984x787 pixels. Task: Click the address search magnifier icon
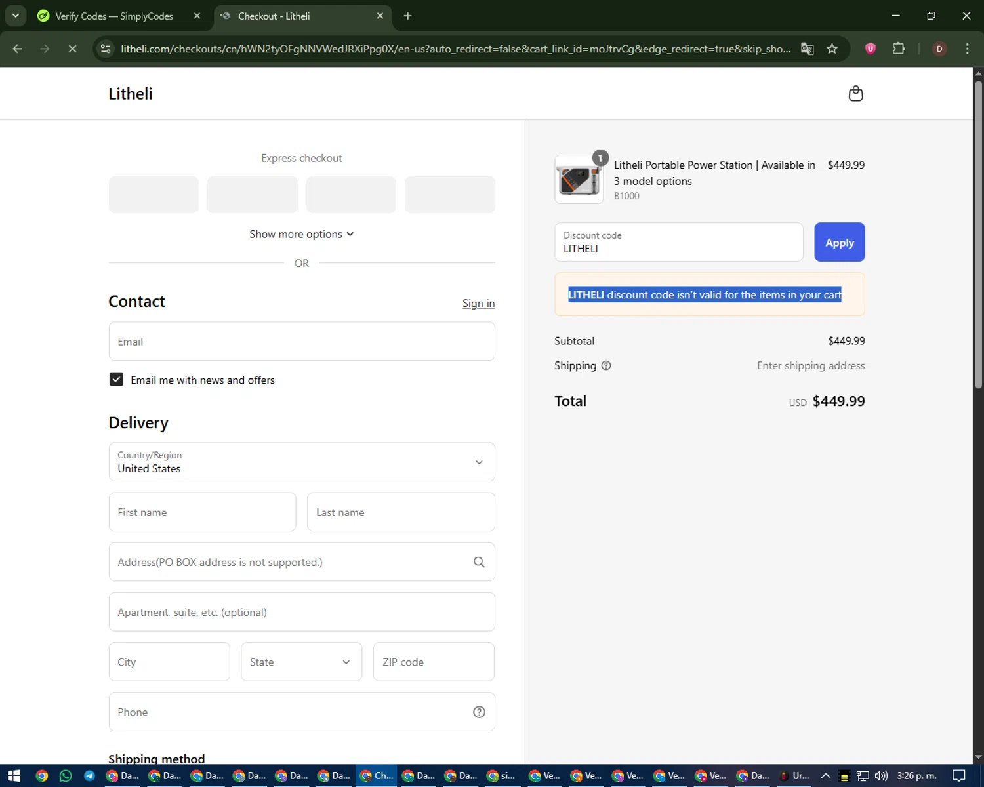click(x=479, y=562)
